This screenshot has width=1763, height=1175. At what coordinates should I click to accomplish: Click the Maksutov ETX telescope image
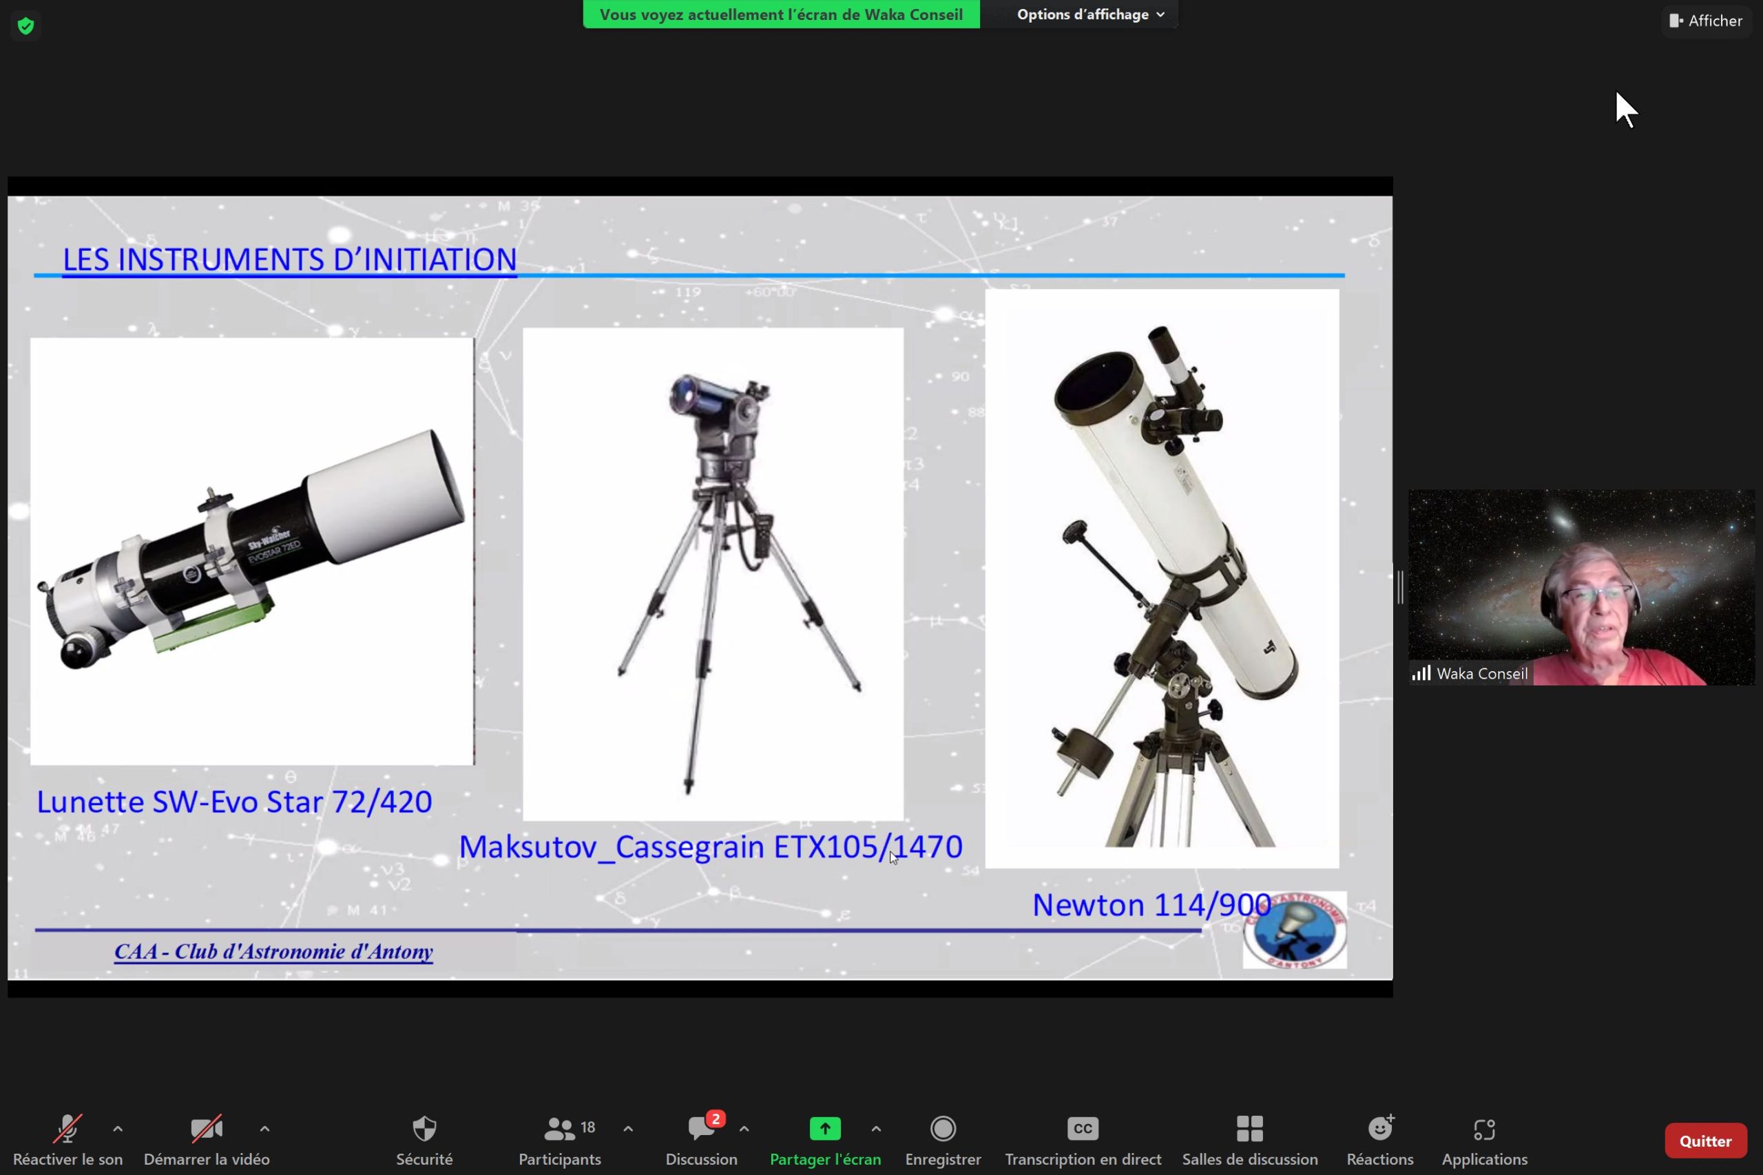click(x=713, y=574)
